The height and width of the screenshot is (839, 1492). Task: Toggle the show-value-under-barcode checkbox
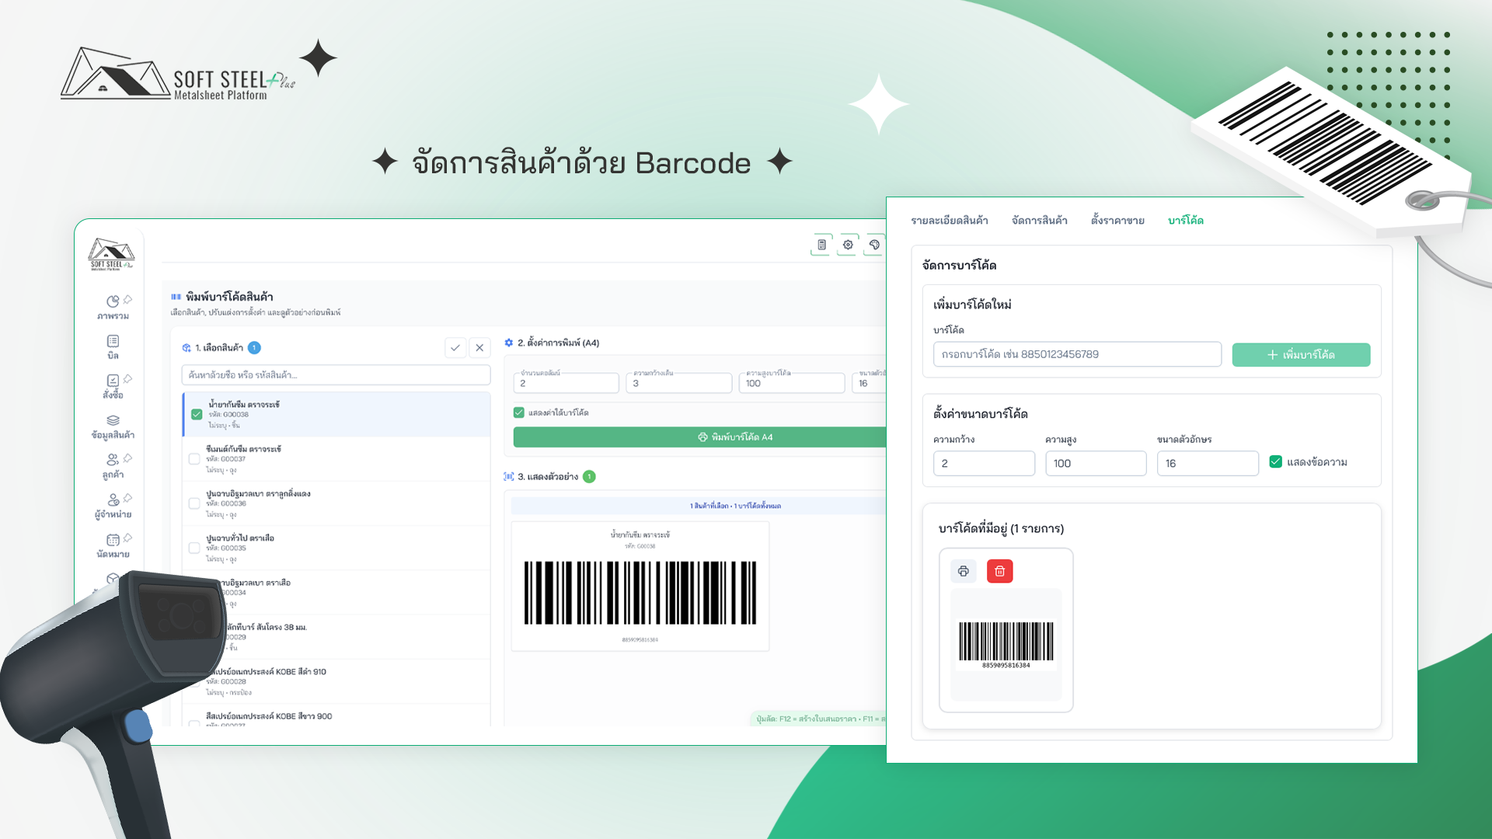pyautogui.click(x=519, y=413)
